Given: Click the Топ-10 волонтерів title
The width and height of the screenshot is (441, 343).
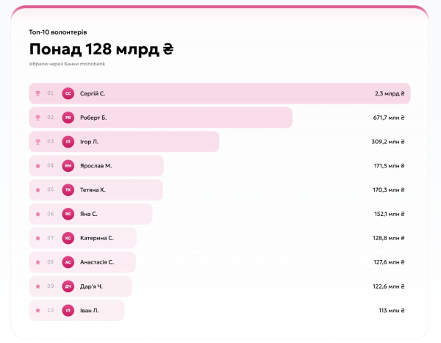Looking at the screenshot, I should pos(58,32).
